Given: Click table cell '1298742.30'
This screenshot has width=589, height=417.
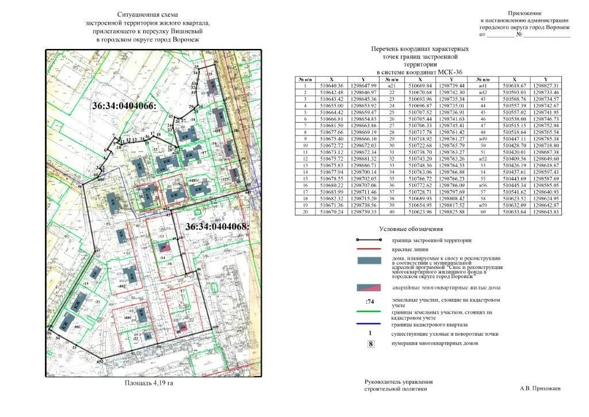Looking at the screenshot, I should tap(452, 93).
